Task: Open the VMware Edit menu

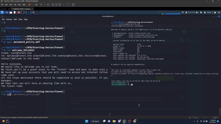Action: [x=7, y=4]
